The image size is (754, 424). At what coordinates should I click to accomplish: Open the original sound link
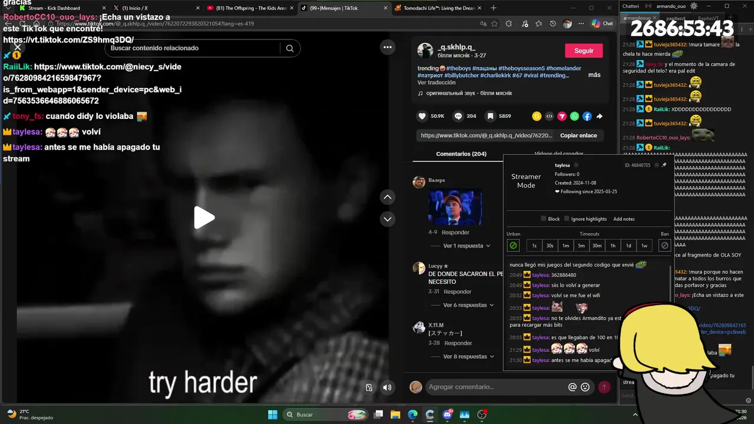point(469,93)
